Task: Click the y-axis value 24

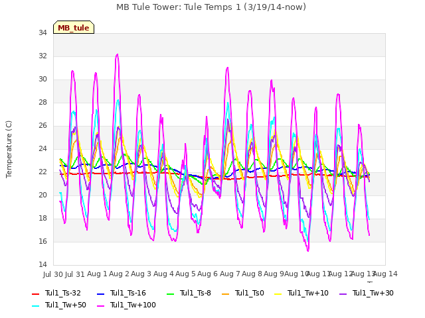Action: coord(42,148)
